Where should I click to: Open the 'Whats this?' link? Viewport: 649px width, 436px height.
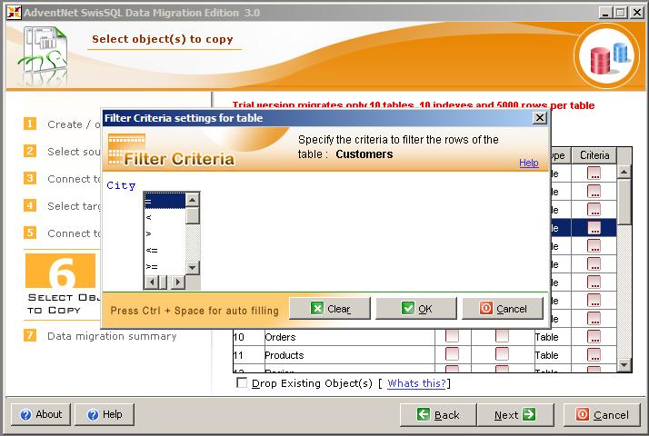[x=416, y=383]
